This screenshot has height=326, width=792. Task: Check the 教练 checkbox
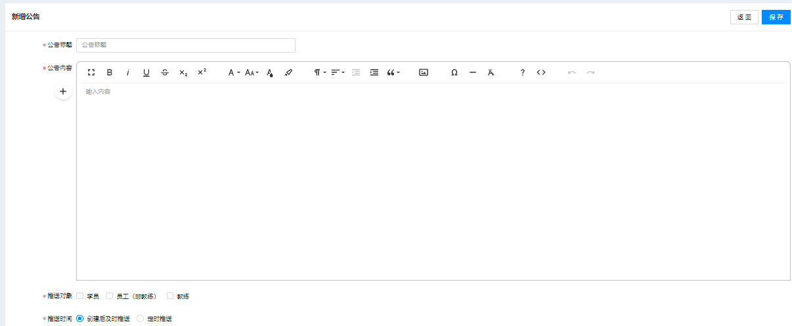170,296
